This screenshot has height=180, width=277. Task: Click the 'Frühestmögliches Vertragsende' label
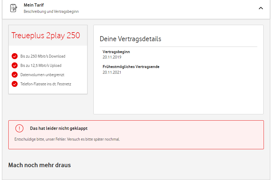[x=131, y=67]
